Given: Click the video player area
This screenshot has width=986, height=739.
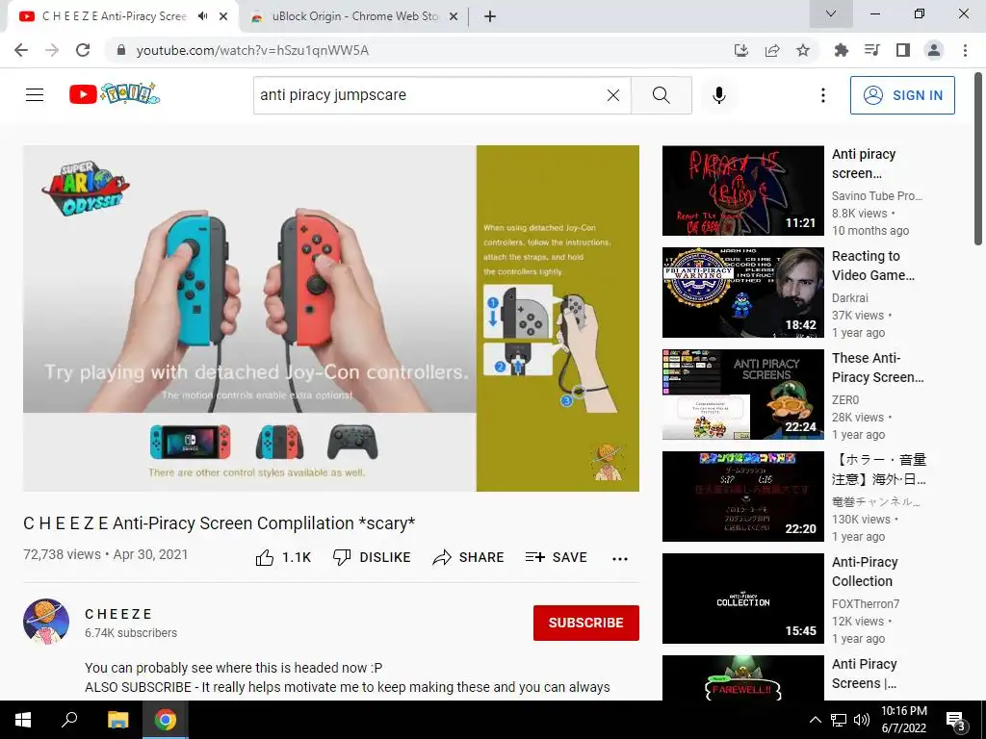Looking at the screenshot, I should coord(331,318).
